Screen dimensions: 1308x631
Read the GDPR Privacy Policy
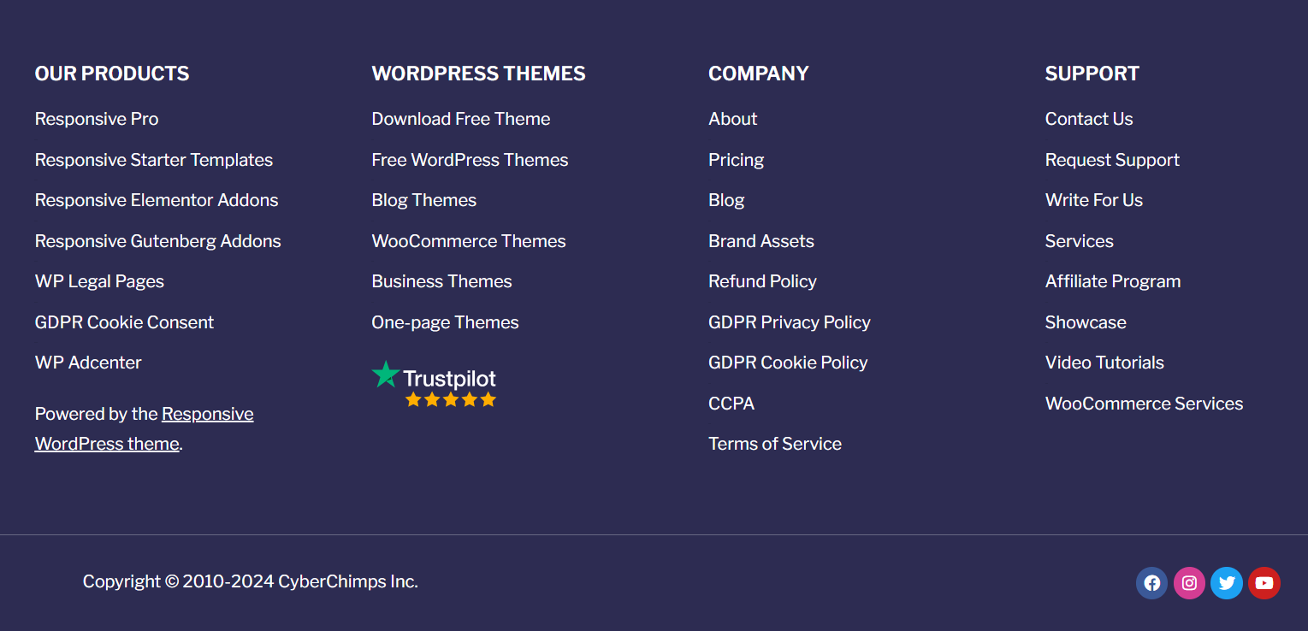(790, 322)
